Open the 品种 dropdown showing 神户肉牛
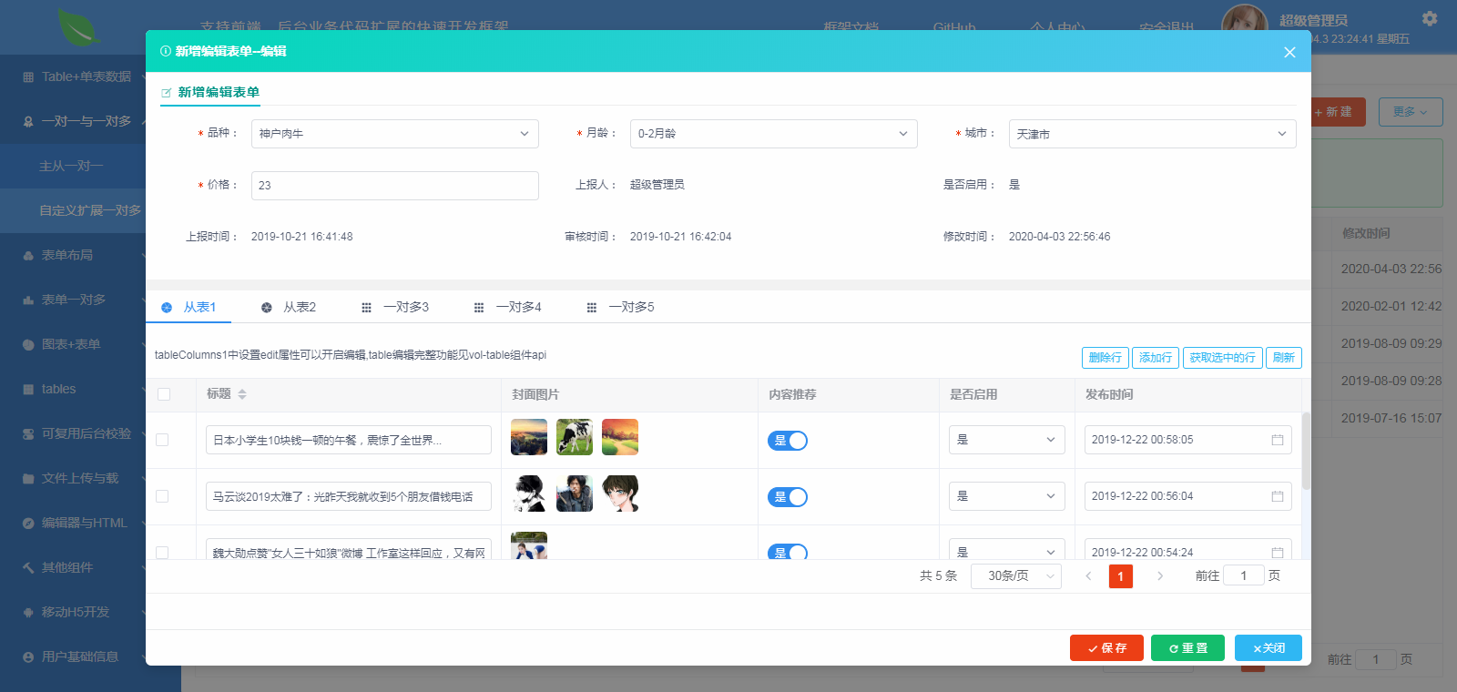Screen dimensions: 1457x692 (395, 134)
